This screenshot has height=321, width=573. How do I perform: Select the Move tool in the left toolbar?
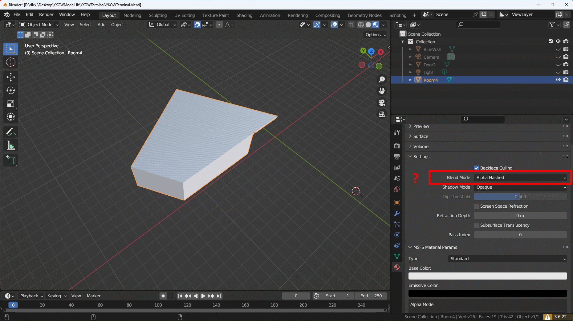(x=11, y=77)
